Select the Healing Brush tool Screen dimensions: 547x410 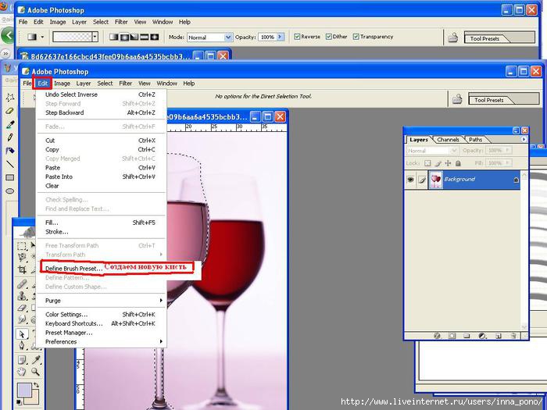(x=22, y=284)
